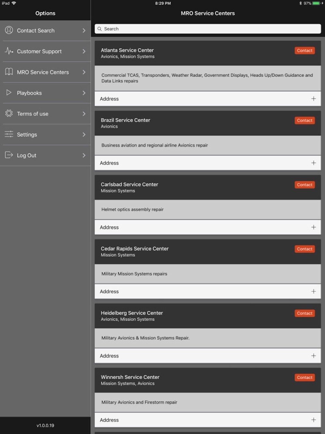Expand Address under Heidelberg Service Center
This screenshot has height=434, width=325.
click(x=208, y=356)
